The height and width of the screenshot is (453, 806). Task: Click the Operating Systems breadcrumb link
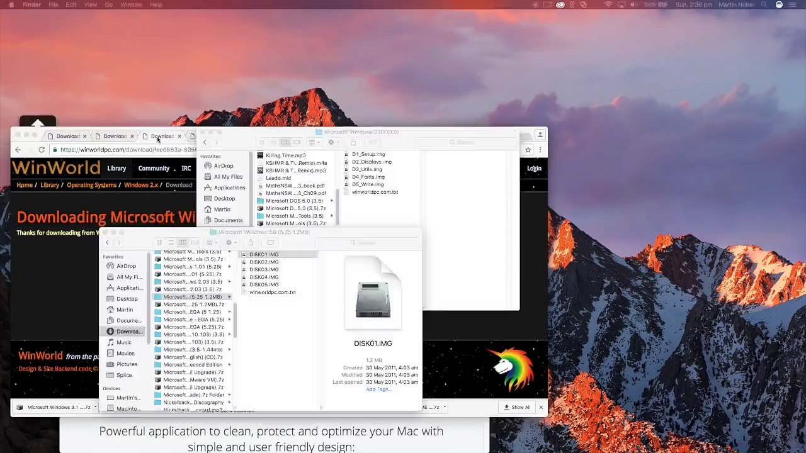pos(92,185)
